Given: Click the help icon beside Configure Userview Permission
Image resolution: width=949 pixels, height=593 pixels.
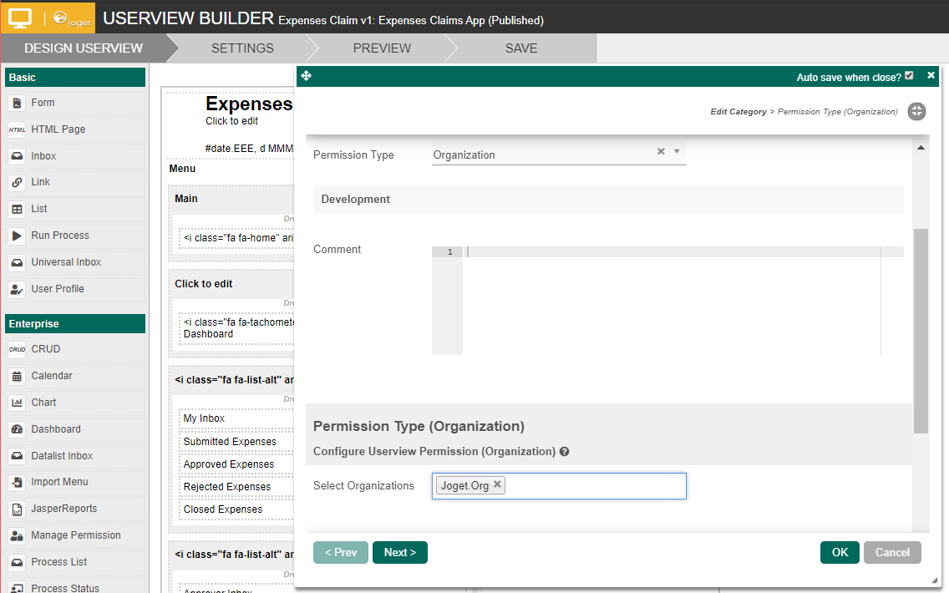Looking at the screenshot, I should 565,452.
